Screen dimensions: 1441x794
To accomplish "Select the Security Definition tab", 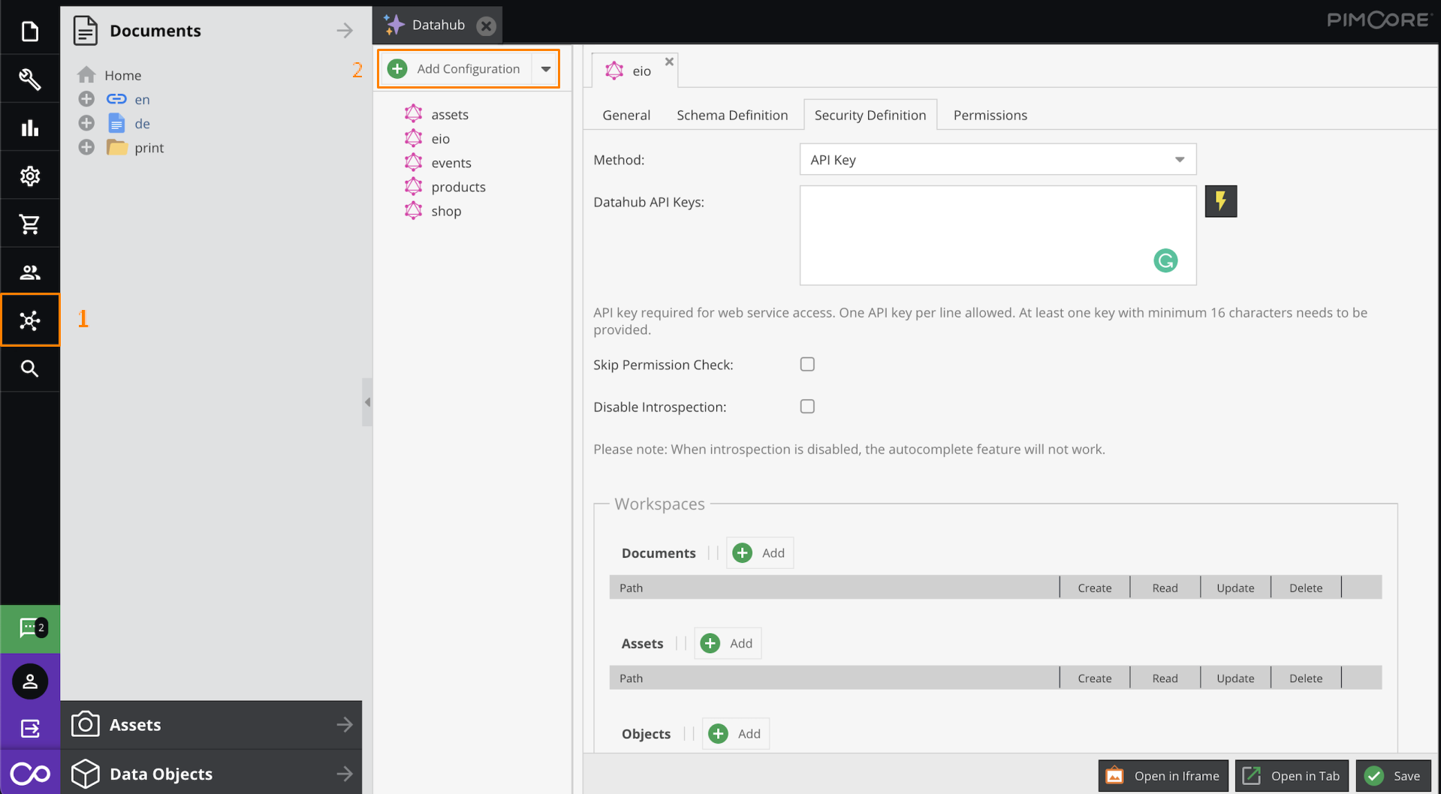I will pyautogui.click(x=870, y=115).
